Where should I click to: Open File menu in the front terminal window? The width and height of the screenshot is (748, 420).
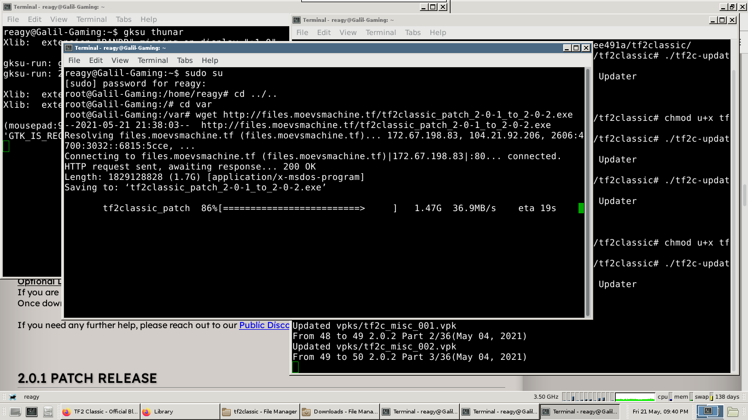coord(74,60)
